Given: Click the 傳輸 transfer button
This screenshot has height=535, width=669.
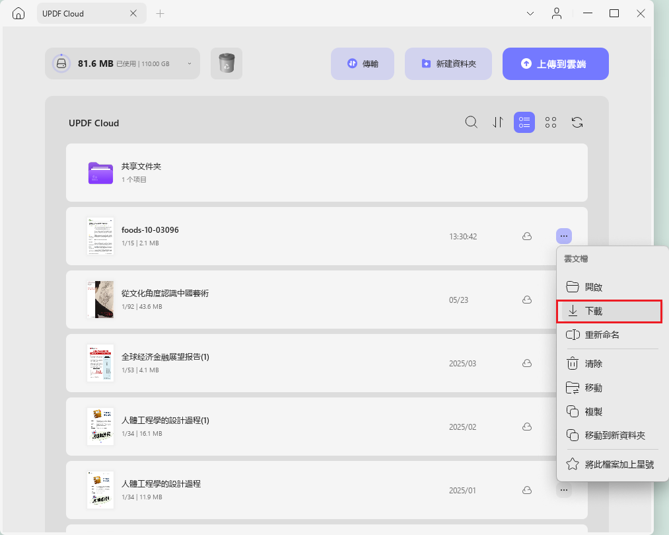Looking at the screenshot, I should pos(362,63).
